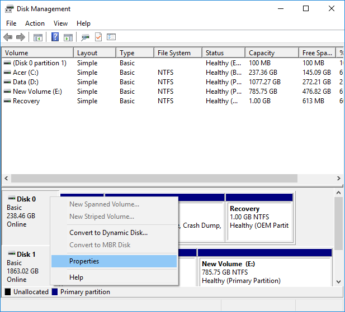Image resolution: width=345 pixels, height=312 pixels.
Task: Click Help in the context menu
Action: pyautogui.click(x=77, y=277)
